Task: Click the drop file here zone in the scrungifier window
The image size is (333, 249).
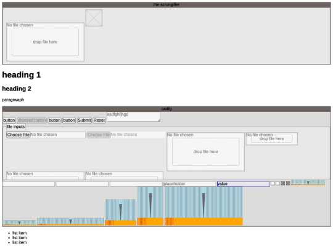Action: pos(45,42)
